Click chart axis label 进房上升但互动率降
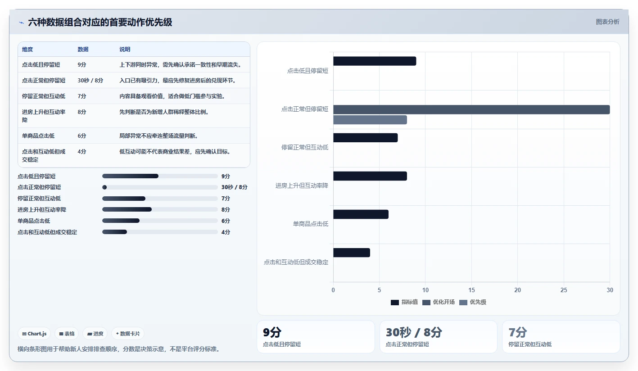The image size is (638, 371). (x=302, y=185)
